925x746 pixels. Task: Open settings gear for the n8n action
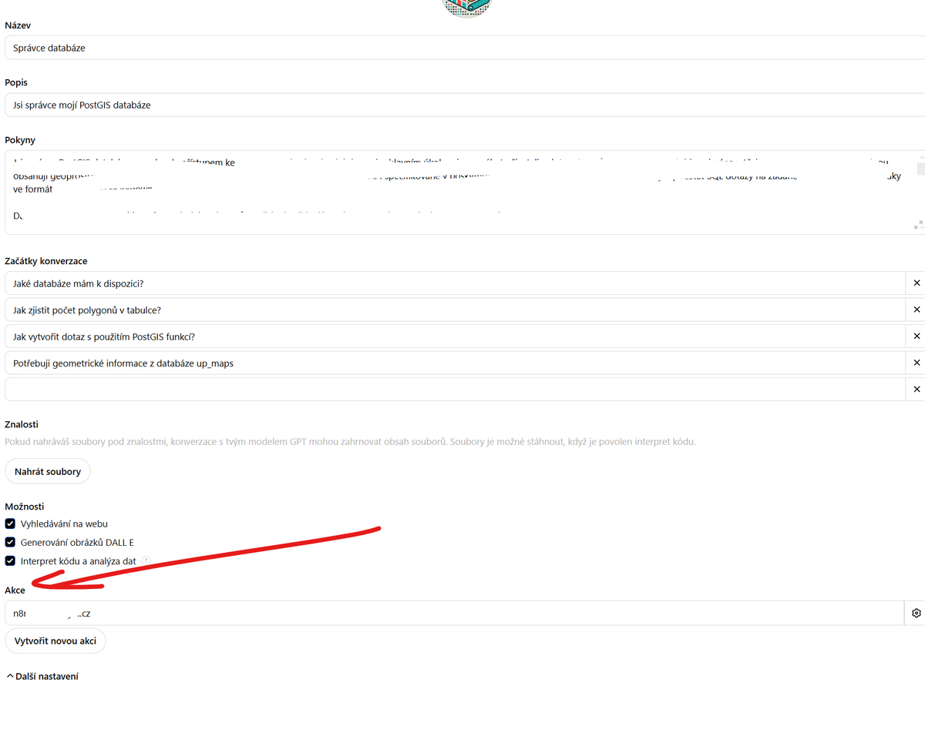pos(917,614)
